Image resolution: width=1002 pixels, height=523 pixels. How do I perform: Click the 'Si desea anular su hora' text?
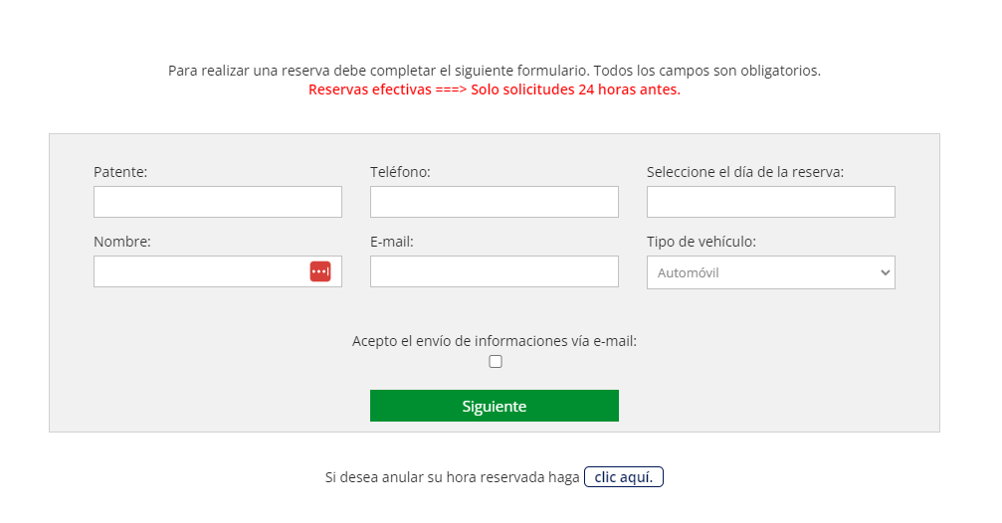pyautogui.click(x=452, y=477)
